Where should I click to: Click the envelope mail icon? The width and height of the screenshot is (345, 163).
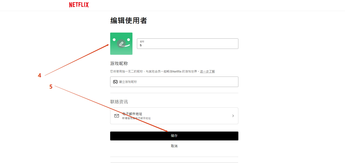[117, 116]
